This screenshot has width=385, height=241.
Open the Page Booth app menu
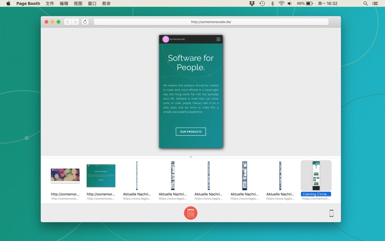(x=28, y=3)
